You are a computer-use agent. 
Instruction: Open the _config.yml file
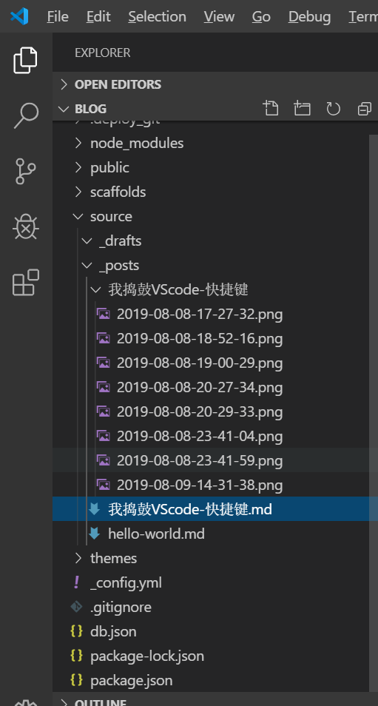(x=215, y=583)
